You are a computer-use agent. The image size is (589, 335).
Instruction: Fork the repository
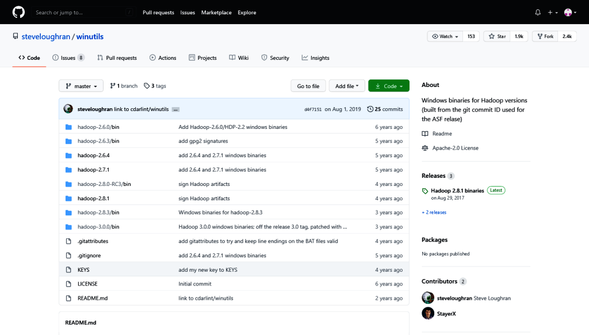(x=545, y=36)
